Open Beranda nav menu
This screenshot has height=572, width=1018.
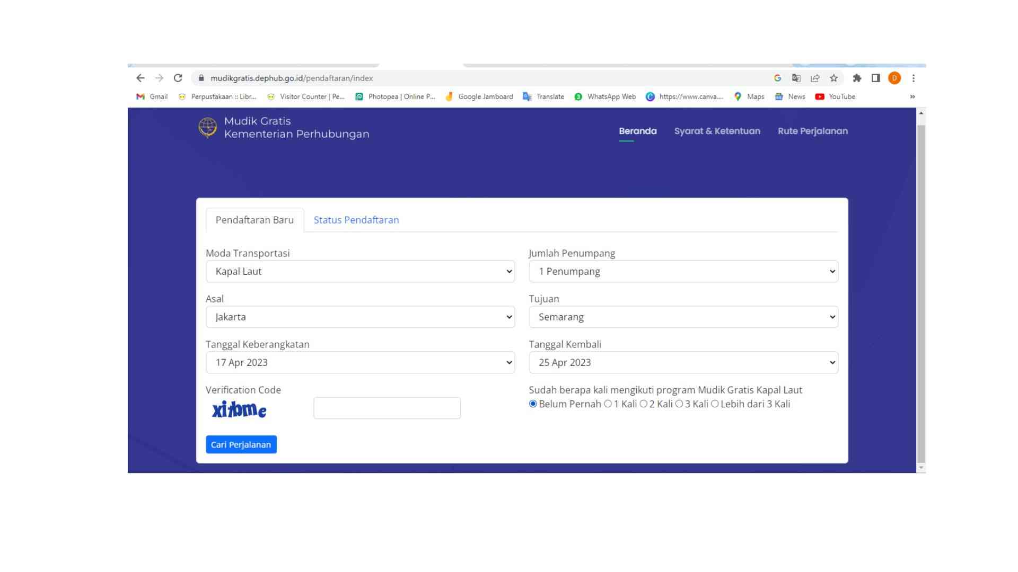click(638, 131)
